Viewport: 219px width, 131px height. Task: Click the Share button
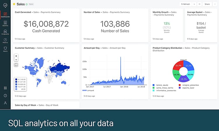[207, 4]
